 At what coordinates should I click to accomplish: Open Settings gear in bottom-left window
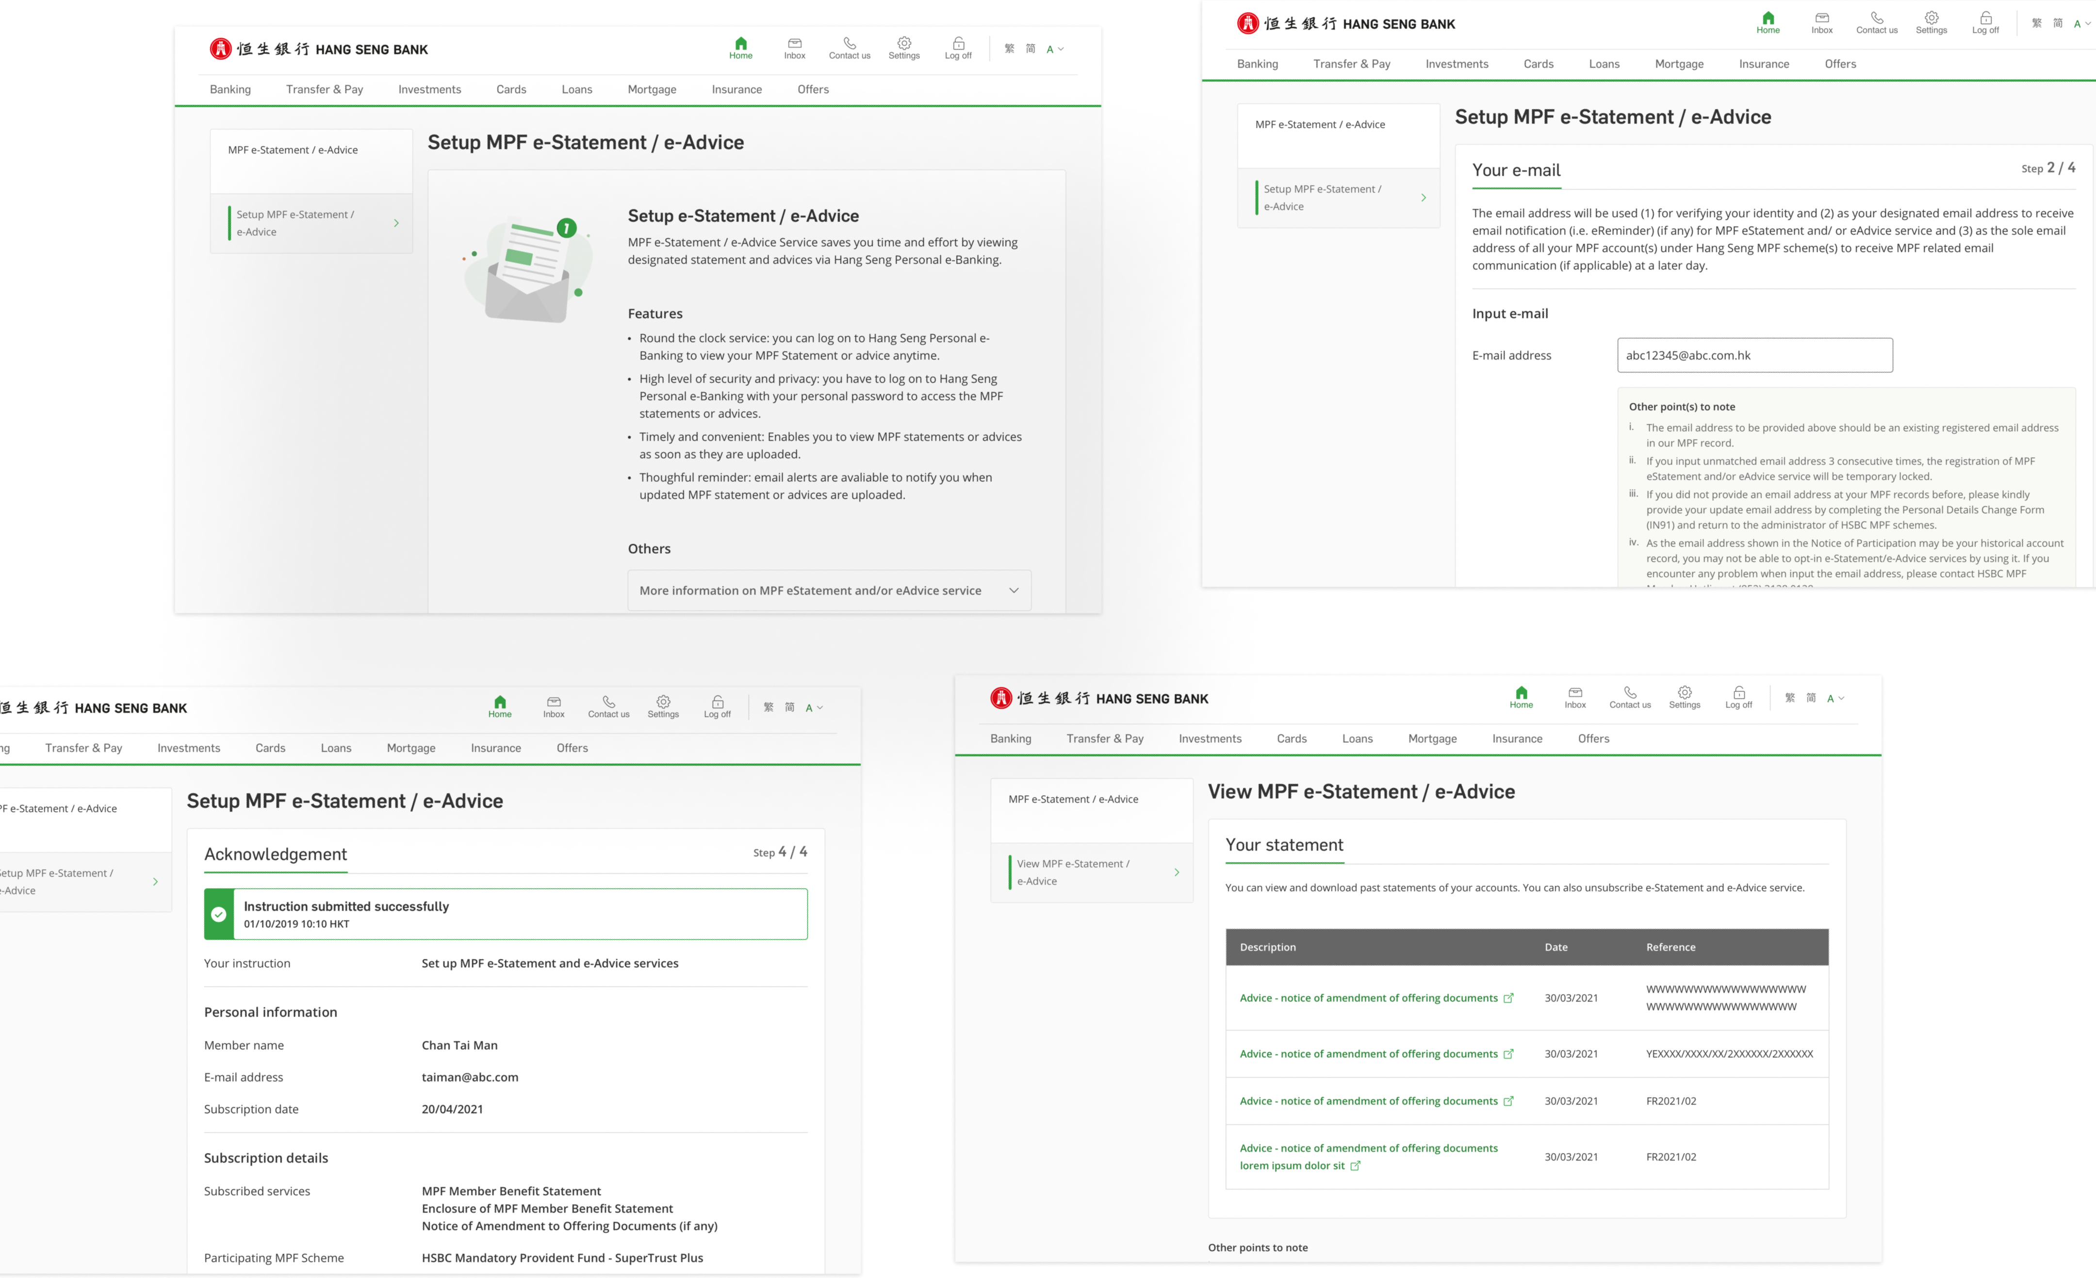click(663, 703)
